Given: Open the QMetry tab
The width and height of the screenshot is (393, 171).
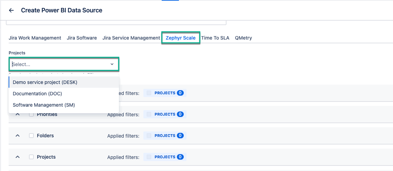Looking at the screenshot, I should (x=243, y=38).
